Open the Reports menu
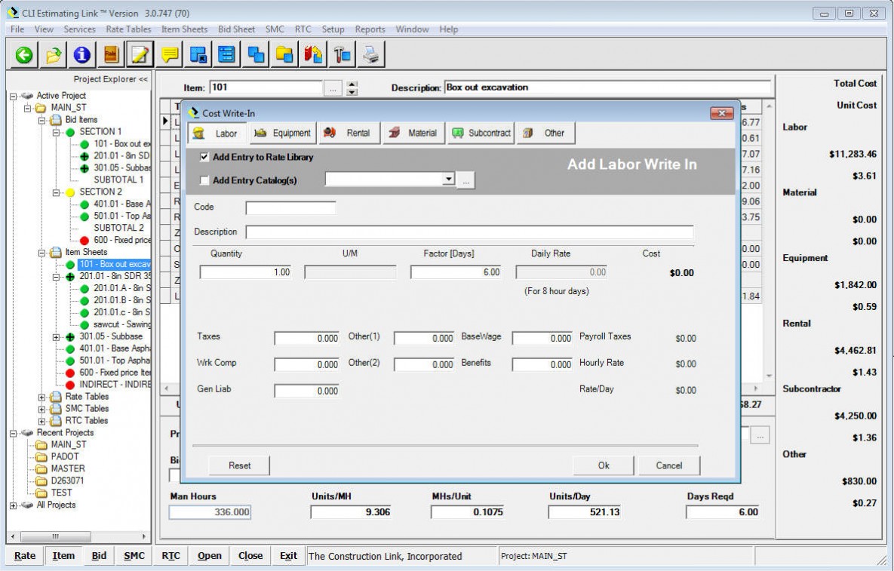Viewport: 894px width, 571px height. click(370, 29)
